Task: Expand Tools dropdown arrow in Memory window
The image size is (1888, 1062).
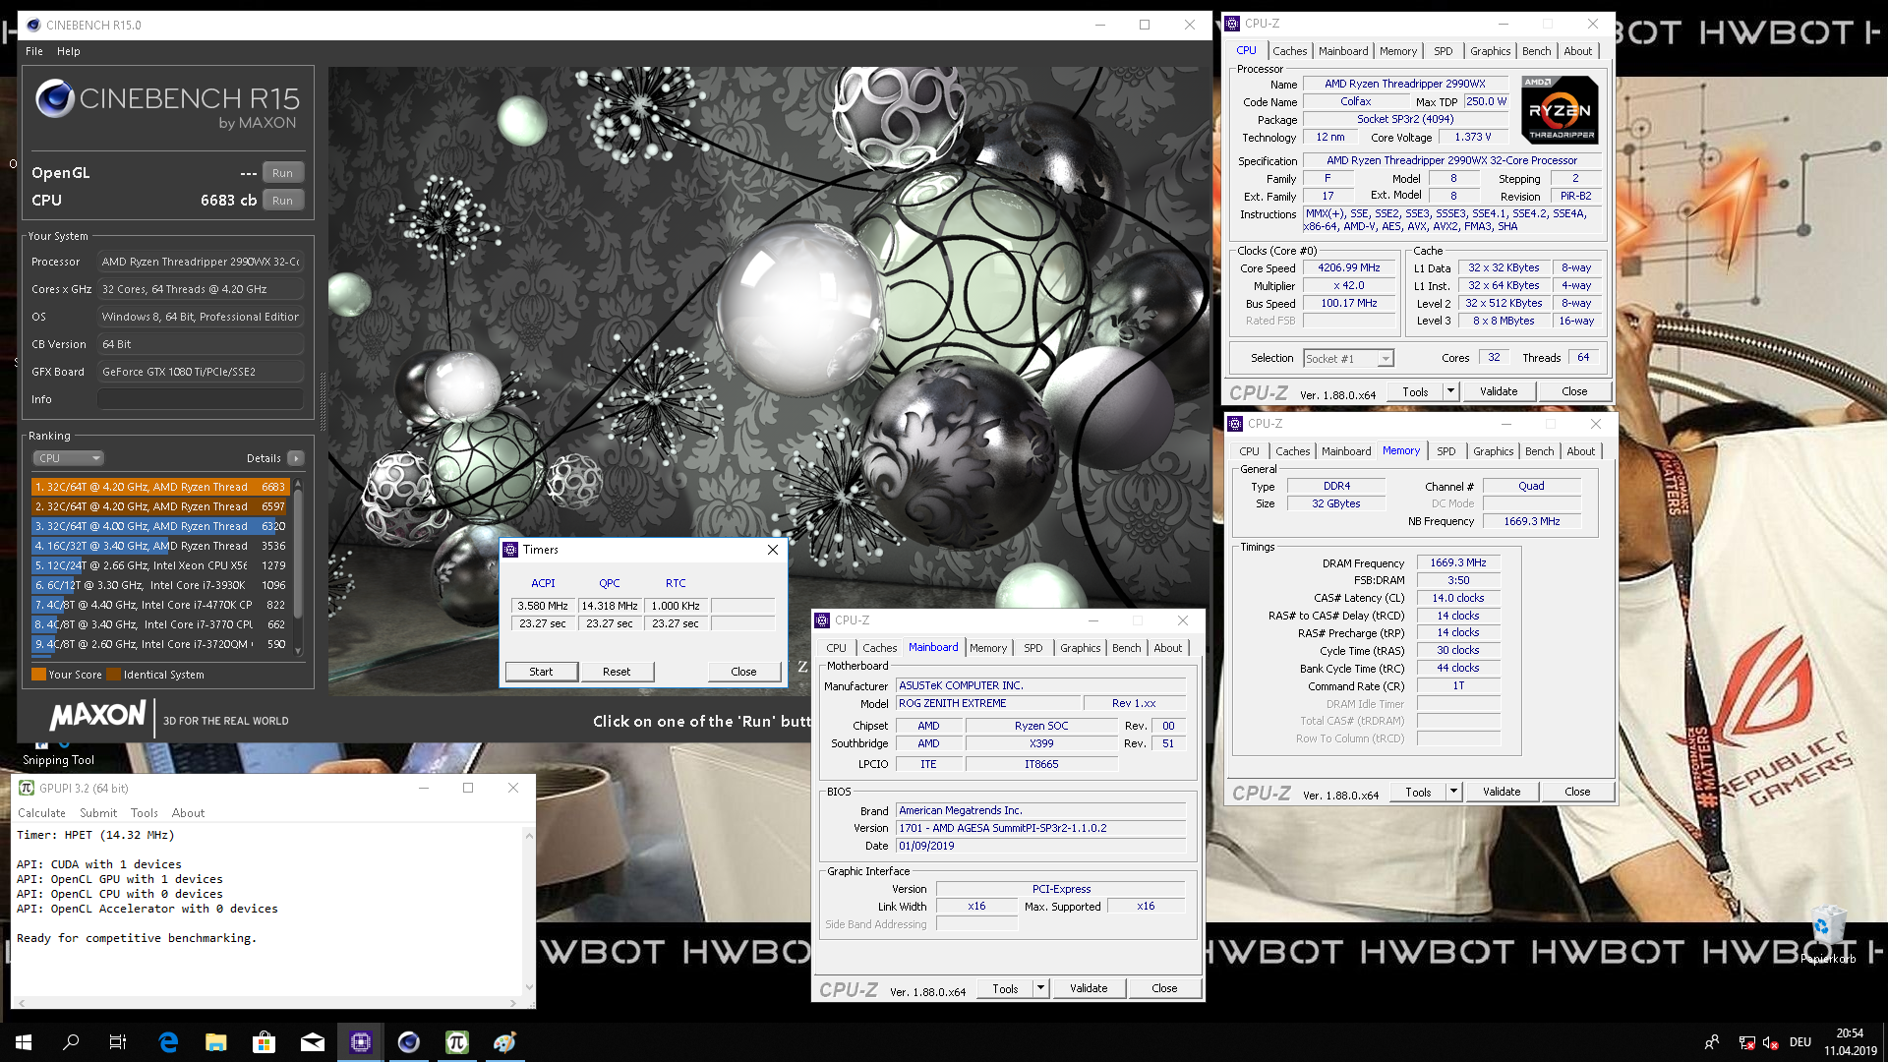Action: [1452, 792]
